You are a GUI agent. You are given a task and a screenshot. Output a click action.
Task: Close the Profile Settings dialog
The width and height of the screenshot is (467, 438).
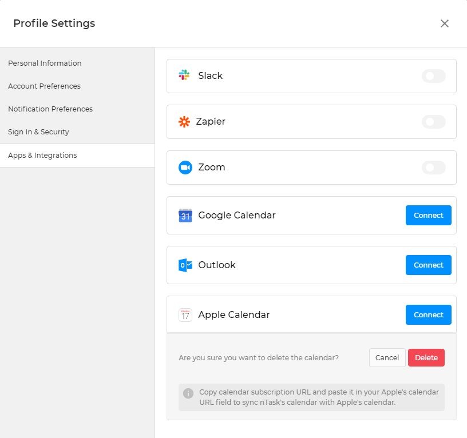[445, 23]
